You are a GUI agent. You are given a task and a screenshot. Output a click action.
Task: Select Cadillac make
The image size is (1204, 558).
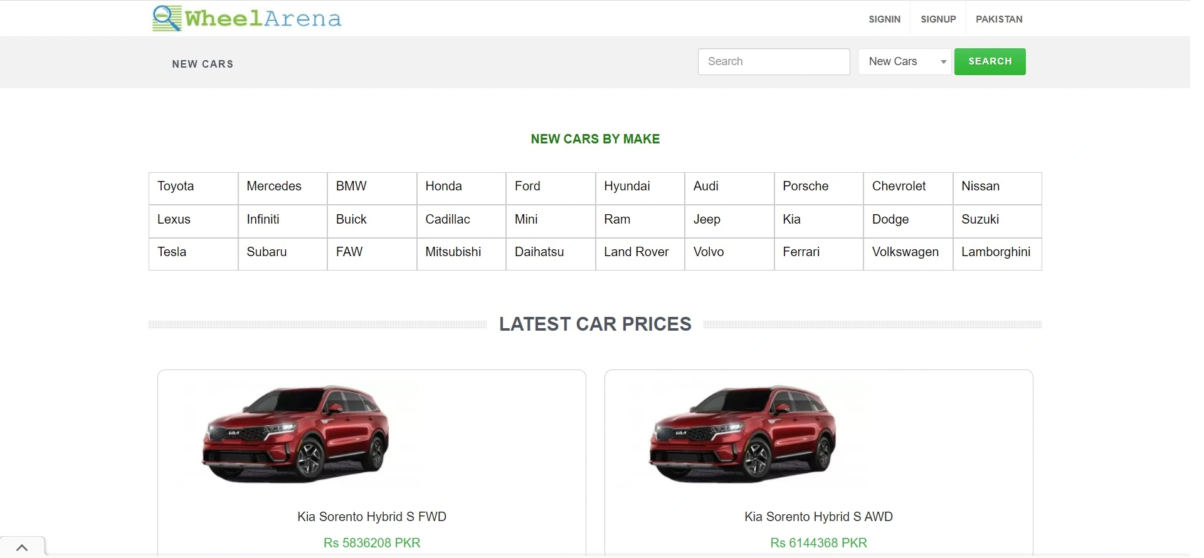point(448,219)
